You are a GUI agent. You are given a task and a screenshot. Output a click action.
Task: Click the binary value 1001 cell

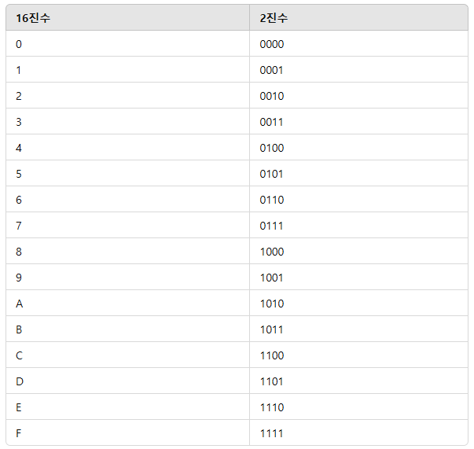tap(272, 278)
